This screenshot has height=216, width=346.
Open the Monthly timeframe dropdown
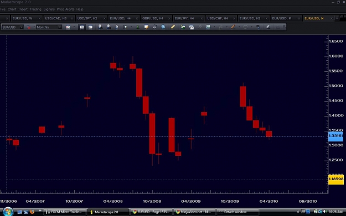point(60,27)
